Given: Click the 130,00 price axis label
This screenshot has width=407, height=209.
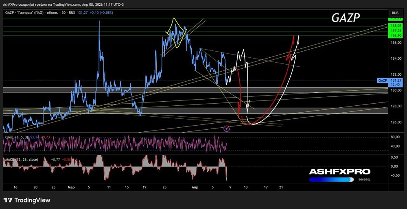Looking at the screenshot, I should point(395,90).
